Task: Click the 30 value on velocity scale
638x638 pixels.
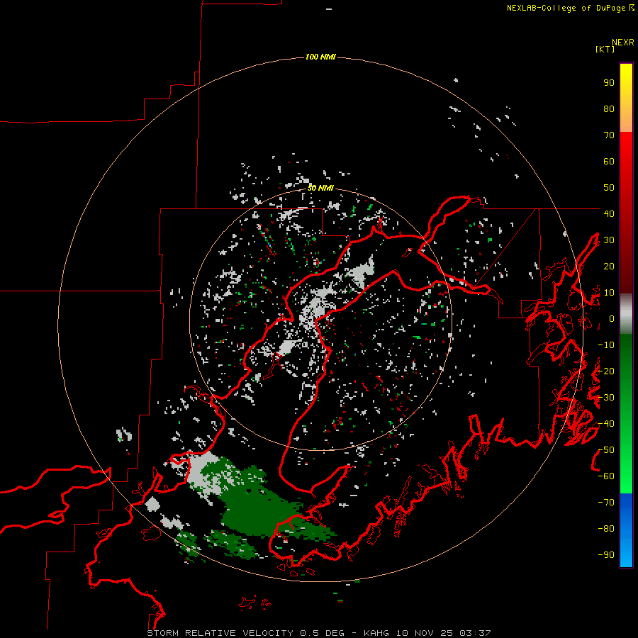Action: pos(609,240)
